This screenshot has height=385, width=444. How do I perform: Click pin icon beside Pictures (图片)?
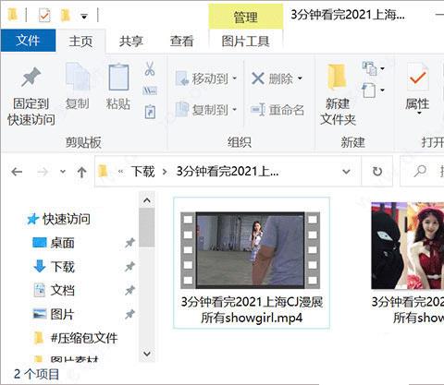click(129, 314)
